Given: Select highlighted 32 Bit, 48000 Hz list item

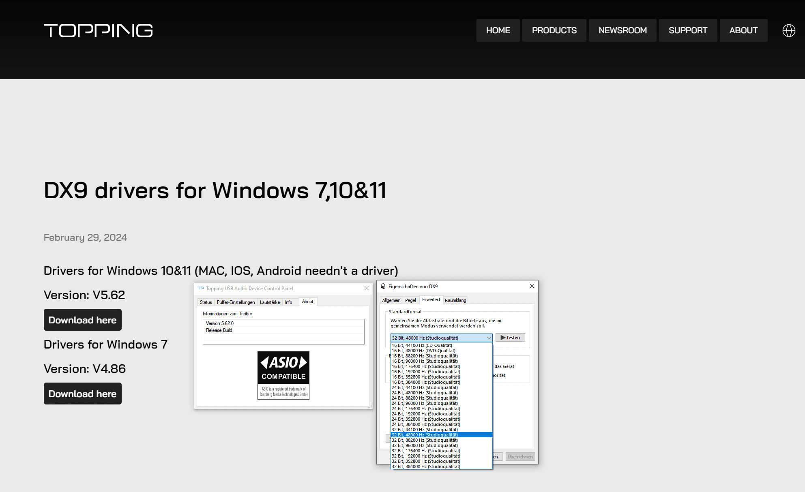Looking at the screenshot, I should [441, 435].
